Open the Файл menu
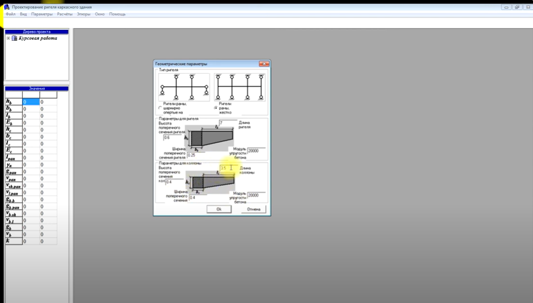533x303 pixels. point(10,14)
